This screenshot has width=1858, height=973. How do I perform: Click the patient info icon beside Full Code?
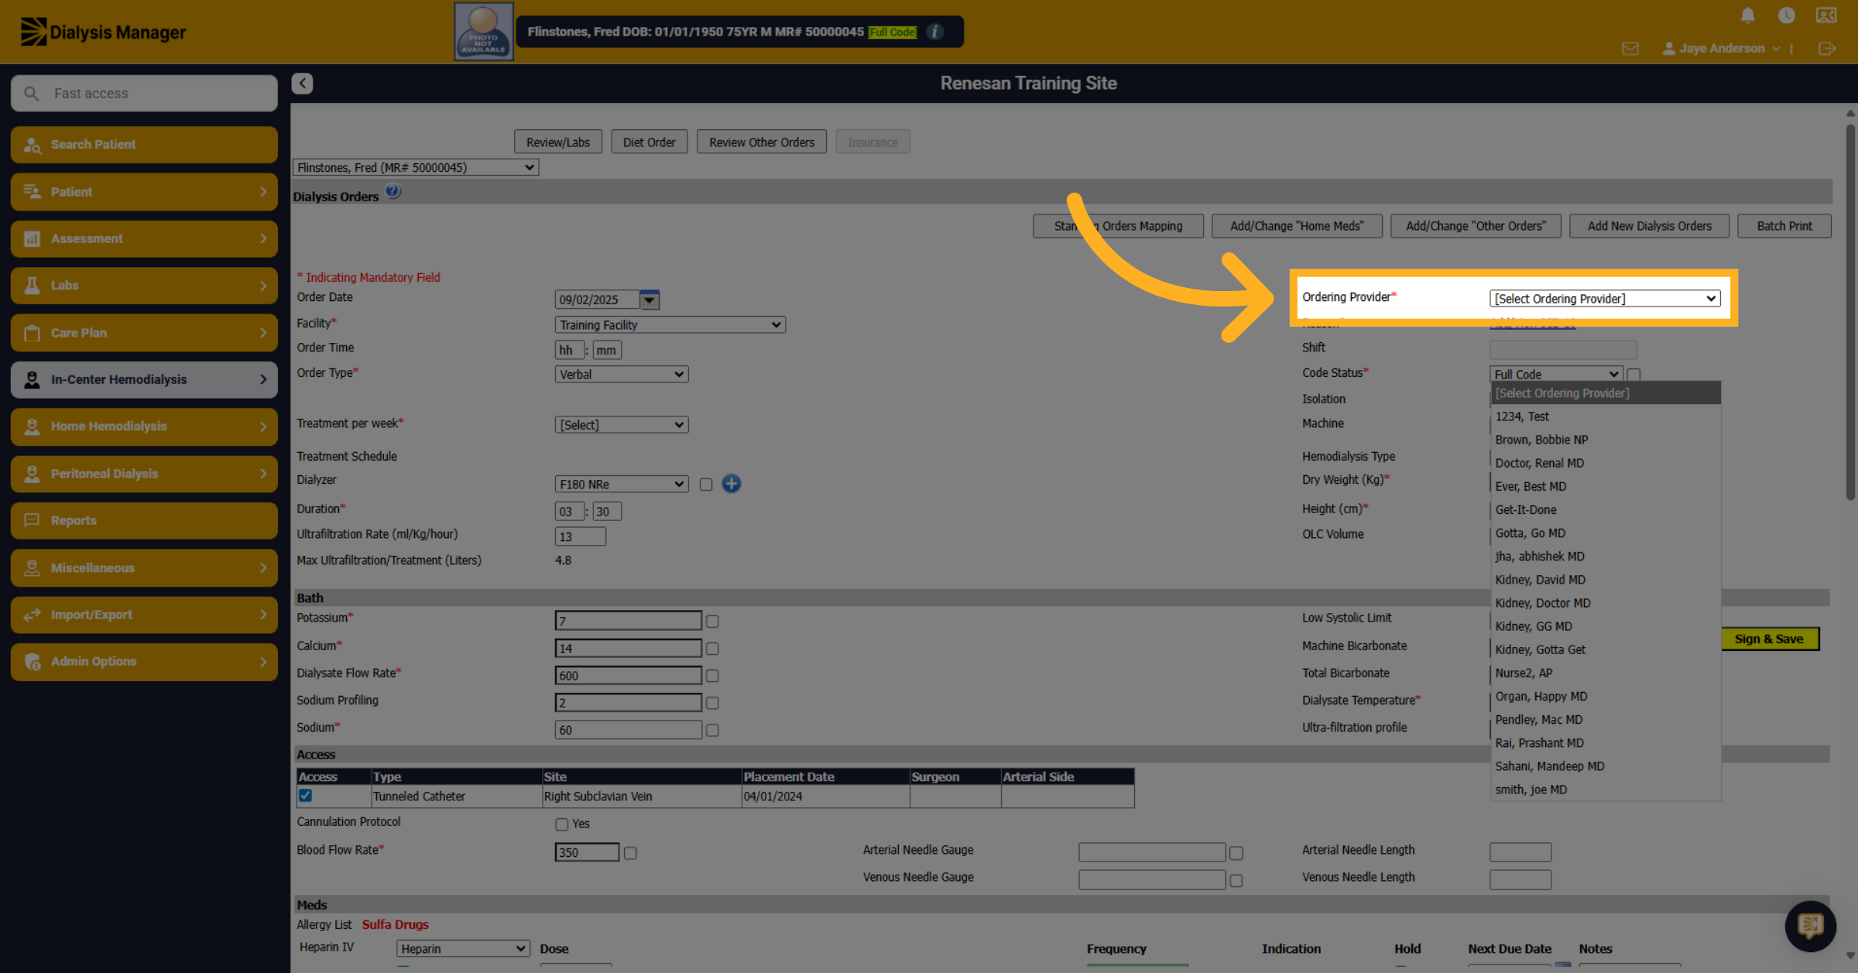(935, 32)
